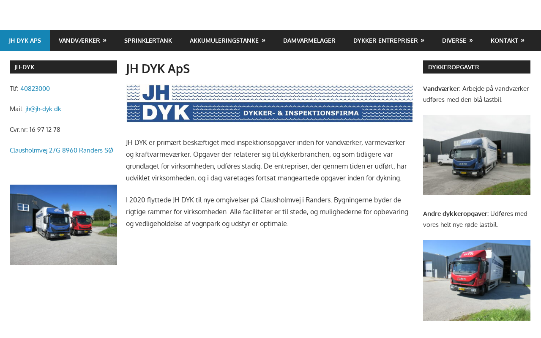Go to the Sprinklertank page
The height and width of the screenshot is (338, 541).
pyautogui.click(x=148, y=41)
